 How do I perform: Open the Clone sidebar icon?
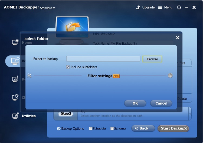click(x=15, y=97)
